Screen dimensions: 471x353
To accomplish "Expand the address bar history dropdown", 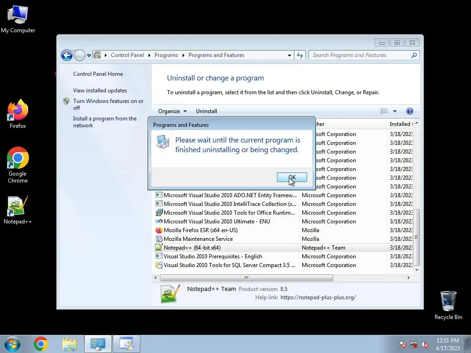I will click(289, 56).
